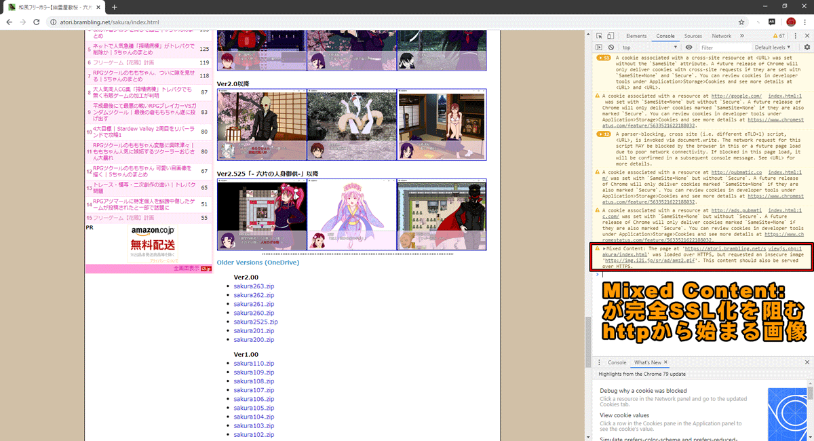Show the console sidebar icon

(x=599, y=47)
